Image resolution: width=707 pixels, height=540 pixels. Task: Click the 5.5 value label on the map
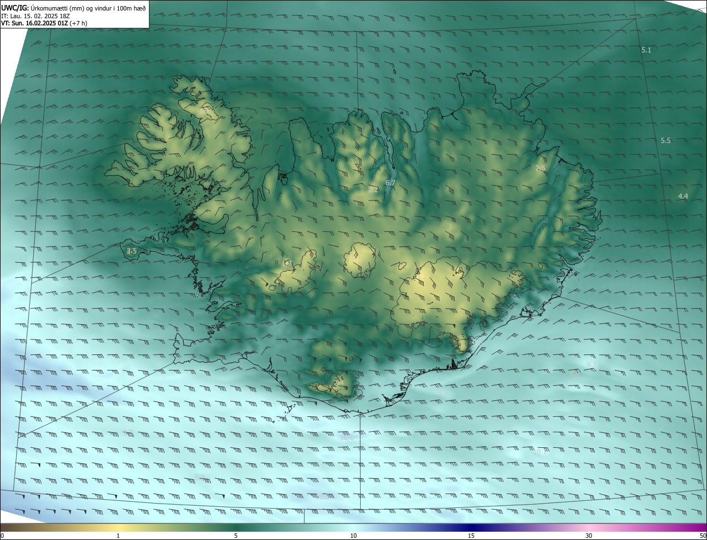666,141
